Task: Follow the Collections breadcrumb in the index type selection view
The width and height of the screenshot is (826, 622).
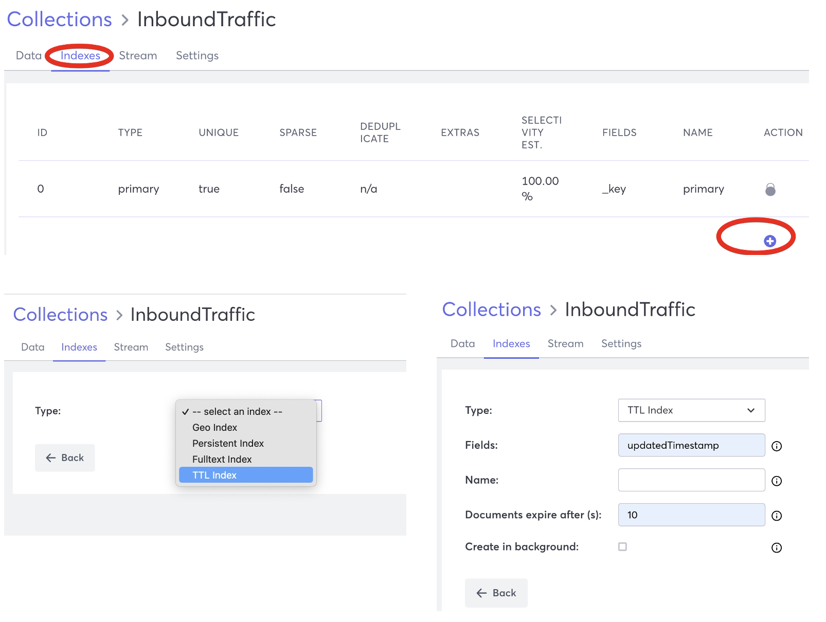Action: [60, 315]
